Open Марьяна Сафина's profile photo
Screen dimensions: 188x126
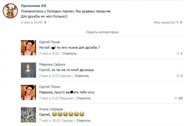tap(29, 70)
